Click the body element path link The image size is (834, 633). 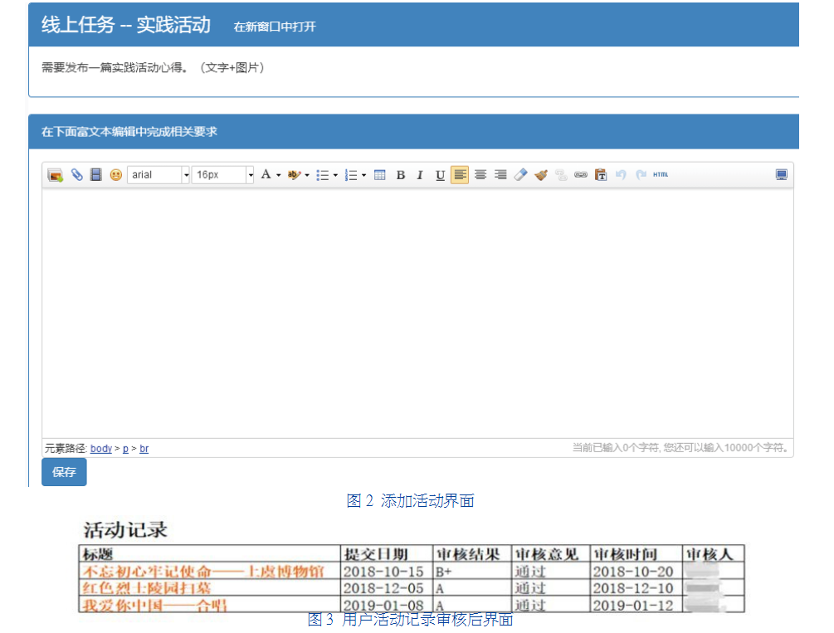point(101,449)
